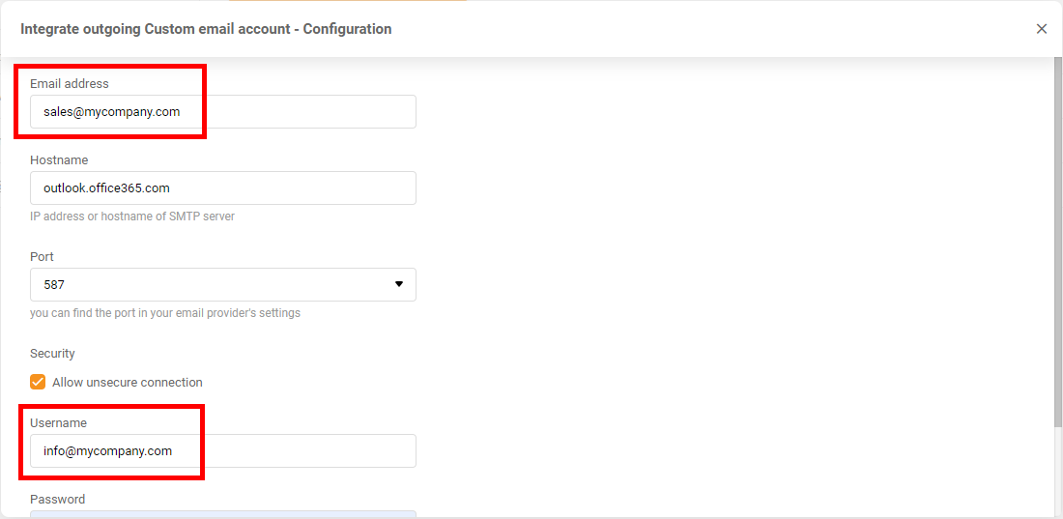1063x519 pixels.
Task: Click the 'Password' field label
Action: [x=57, y=500]
